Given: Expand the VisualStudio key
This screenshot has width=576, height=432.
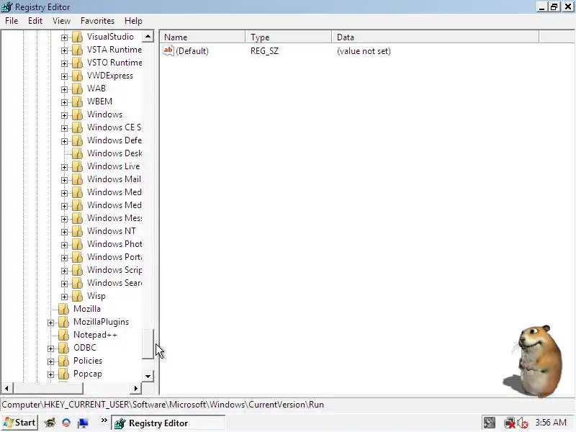Looking at the screenshot, I should click(64, 37).
